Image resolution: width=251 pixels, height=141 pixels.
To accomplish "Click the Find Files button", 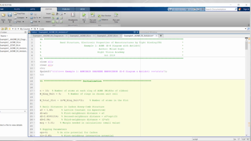I will pyautogui.click(x=19, y=14).
